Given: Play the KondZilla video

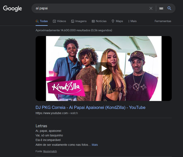Looking at the screenshot, I should coord(104,68).
